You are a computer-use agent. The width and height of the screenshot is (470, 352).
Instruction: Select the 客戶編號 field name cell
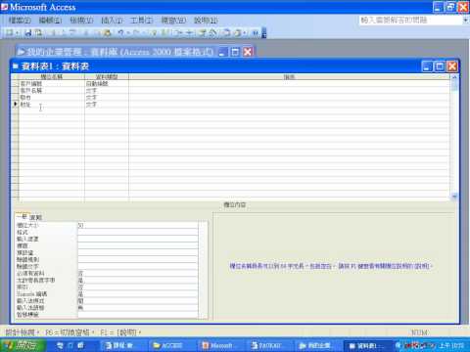(x=52, y=84)
